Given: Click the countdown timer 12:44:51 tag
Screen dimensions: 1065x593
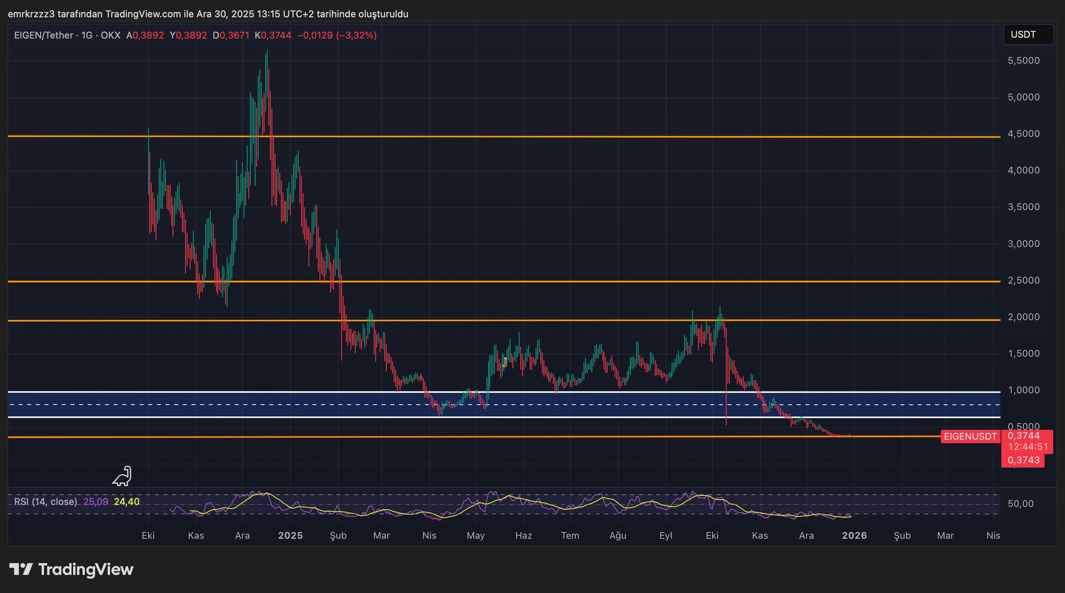Looking at the screenshot, I should click(1028, 447).
